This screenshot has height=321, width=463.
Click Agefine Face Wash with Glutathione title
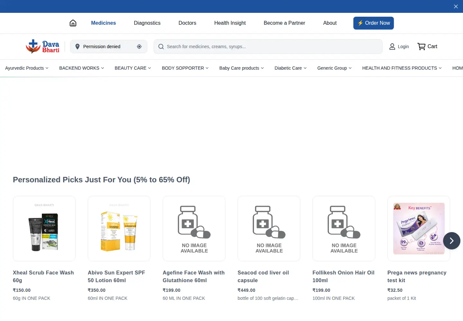194,276
